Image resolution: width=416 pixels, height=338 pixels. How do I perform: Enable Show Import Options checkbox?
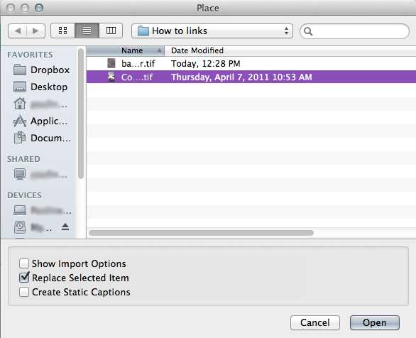click(x=24, y=263)
